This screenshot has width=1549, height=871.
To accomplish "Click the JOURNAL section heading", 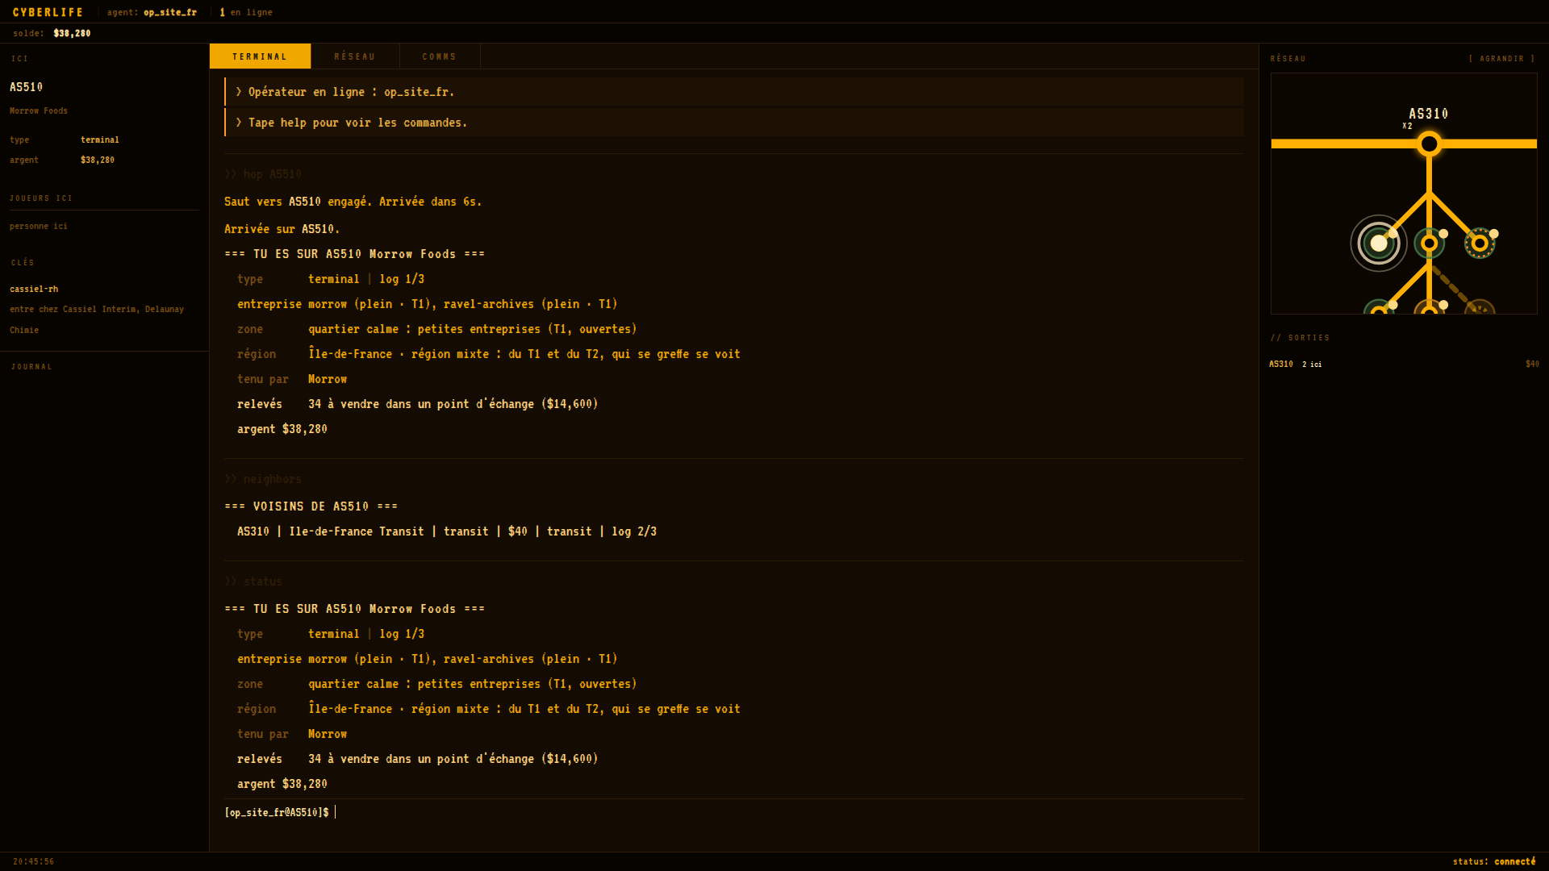I will 31,367.
